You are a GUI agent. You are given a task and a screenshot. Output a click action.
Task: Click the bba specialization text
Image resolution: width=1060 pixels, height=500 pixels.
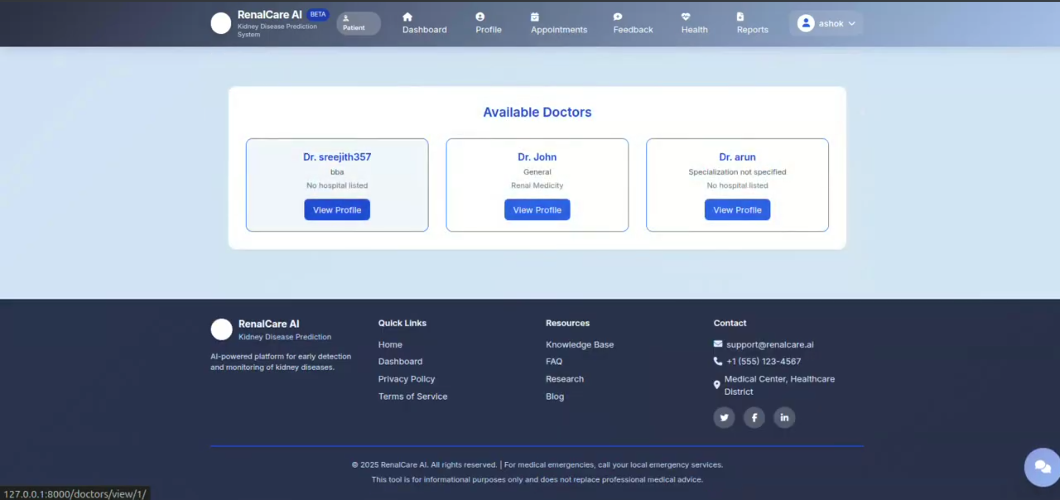coord(337,172)
